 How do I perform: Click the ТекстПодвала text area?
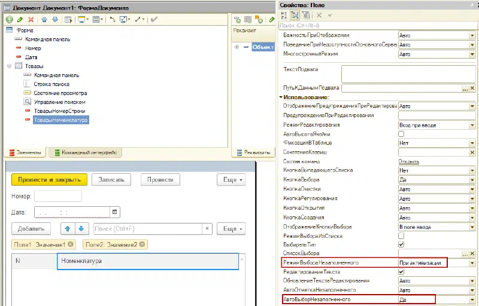pos(408,74)
